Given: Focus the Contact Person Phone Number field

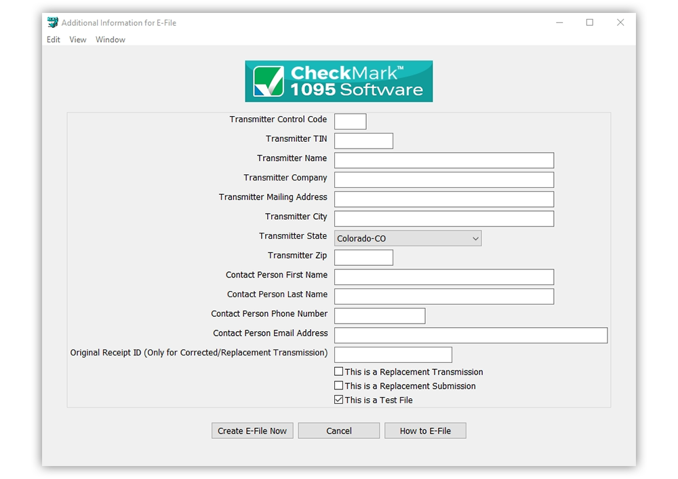Looking at the screenshot, I should point(380,316).
